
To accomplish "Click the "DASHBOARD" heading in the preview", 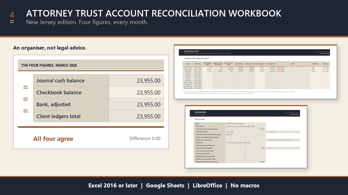I will pos(200,112).
